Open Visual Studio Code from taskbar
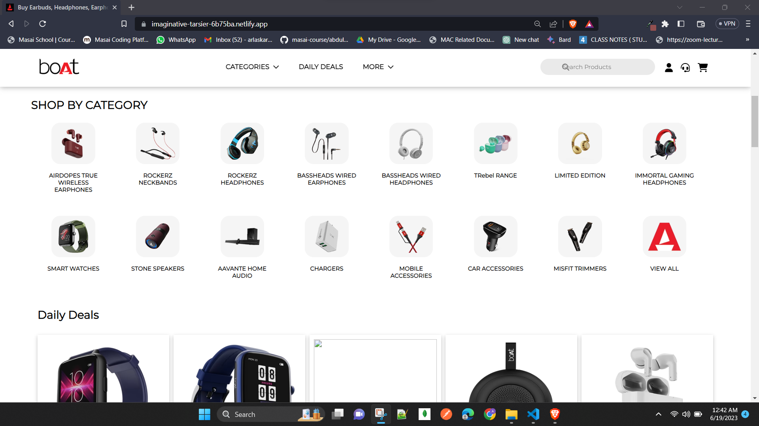This screenshot has width=759, height=426. tap(533, 414)
